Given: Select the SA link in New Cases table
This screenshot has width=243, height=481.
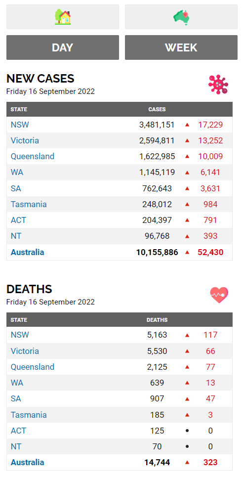Looking at the screenshot, I should pos(16,188).
